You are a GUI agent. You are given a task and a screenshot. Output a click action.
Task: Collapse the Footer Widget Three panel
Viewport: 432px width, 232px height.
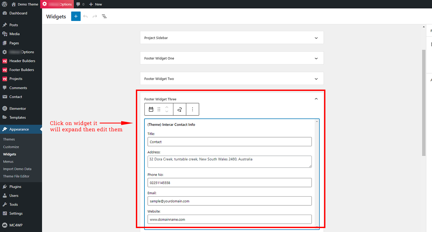[316, 99]
